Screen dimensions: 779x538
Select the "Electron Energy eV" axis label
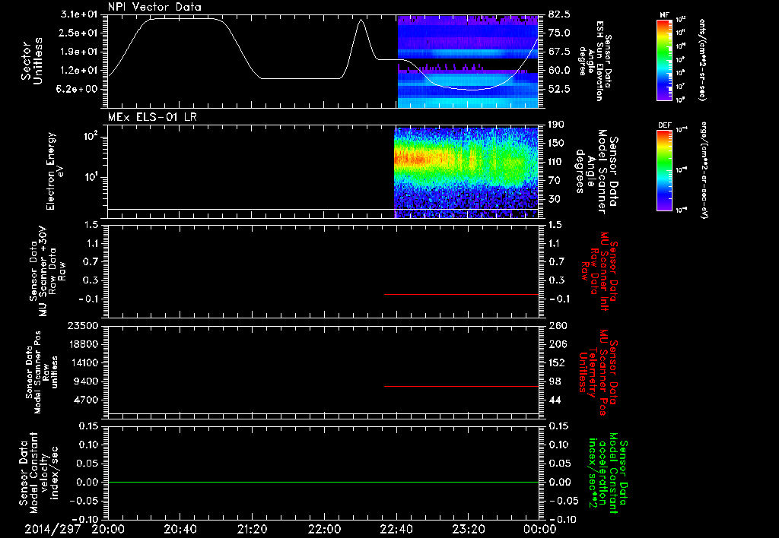click(56, 171)
